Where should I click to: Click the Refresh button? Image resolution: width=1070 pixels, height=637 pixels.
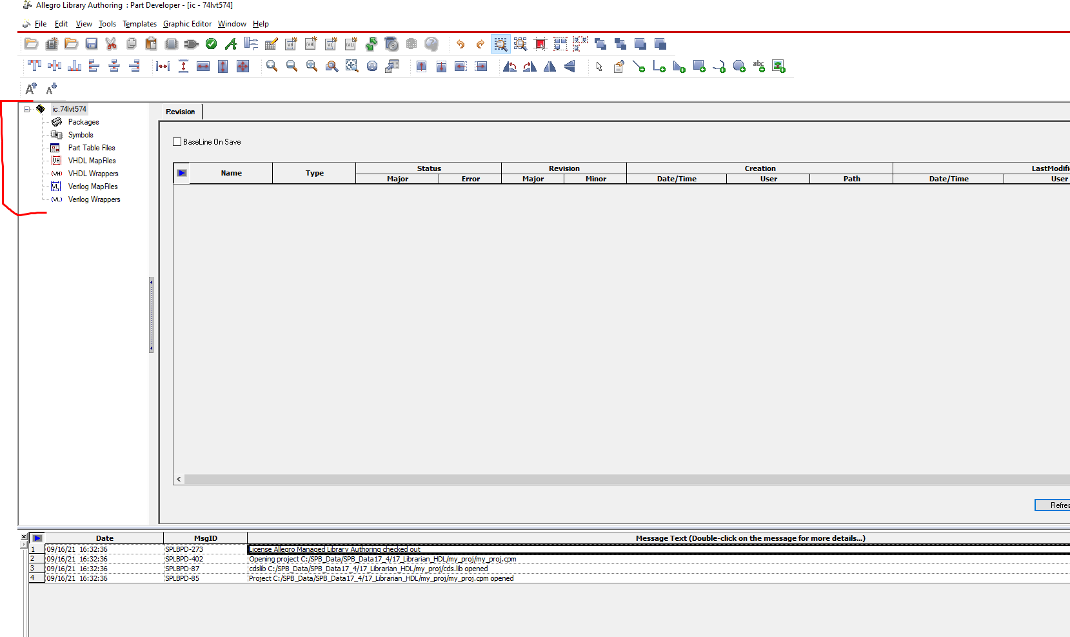tap(1053, 505)
